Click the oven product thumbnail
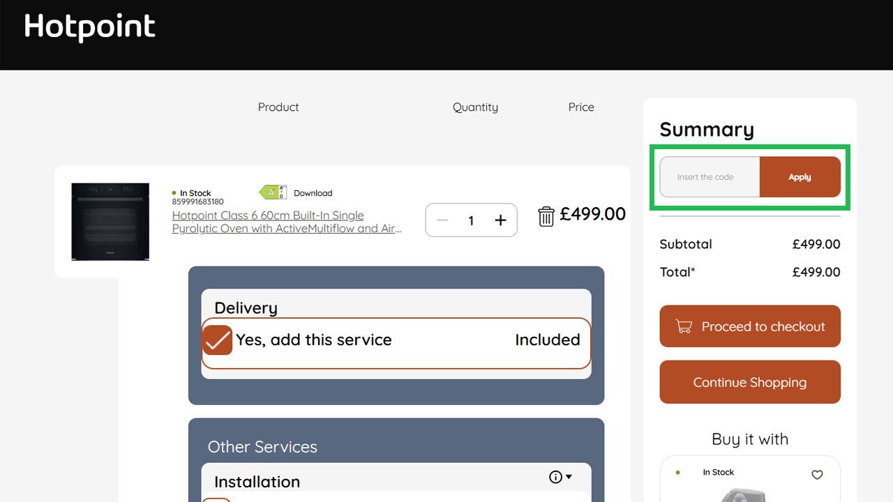The width and height of the screenshot is (893, 502). click(x=110, y=222)
